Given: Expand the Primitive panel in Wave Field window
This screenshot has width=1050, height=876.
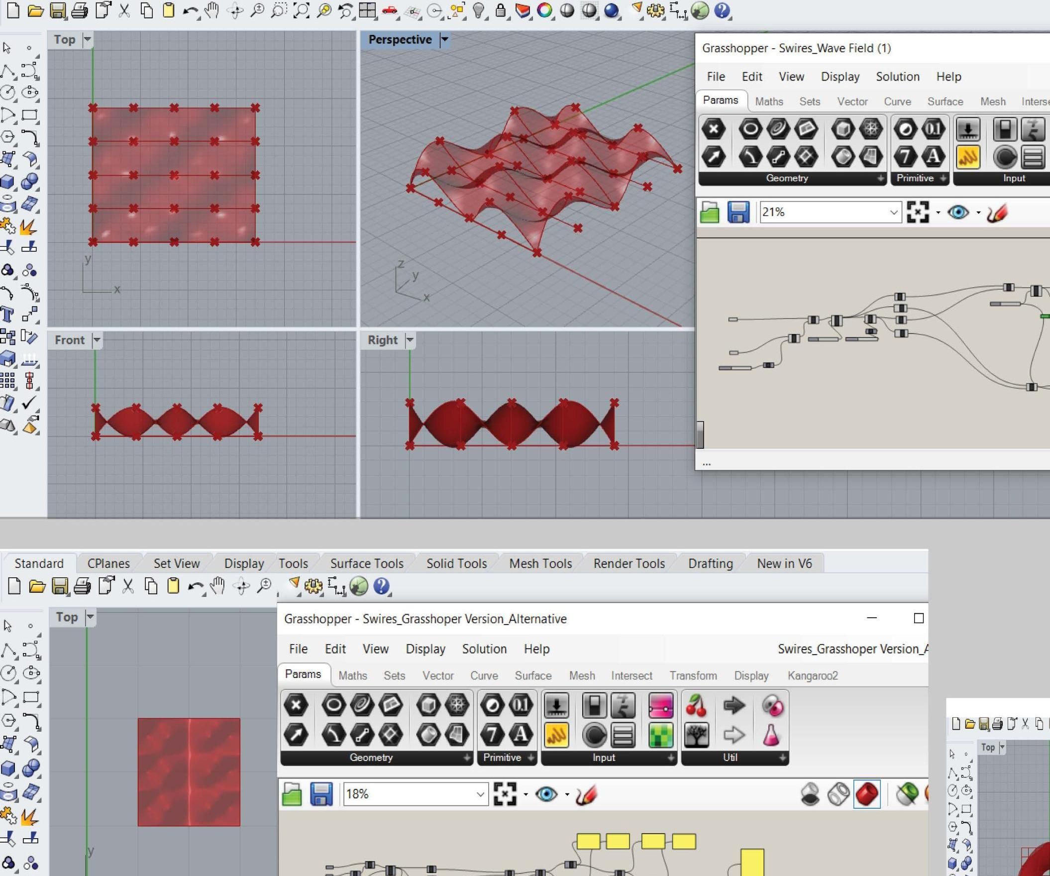Looking at the screenshot, I should pos(943,179).
